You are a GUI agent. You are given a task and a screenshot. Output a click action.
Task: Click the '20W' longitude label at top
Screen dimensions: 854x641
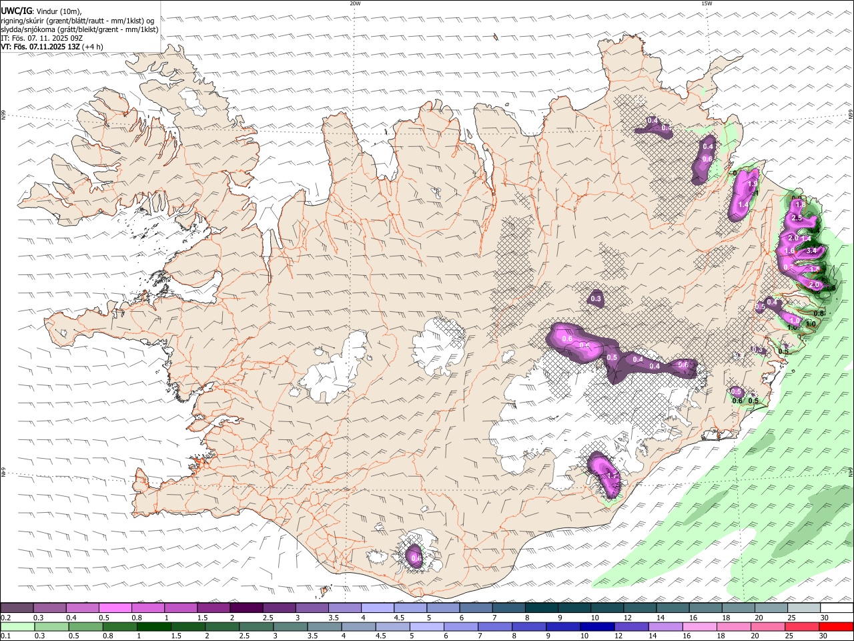(355, 3)
